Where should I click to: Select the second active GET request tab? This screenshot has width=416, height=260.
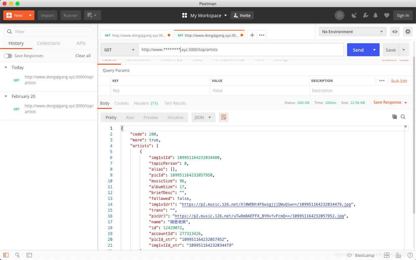click(x=210, y=35)
